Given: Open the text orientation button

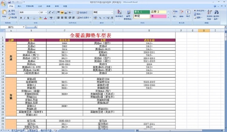Looking at the screenshot, I should click(x=70, y=12).
